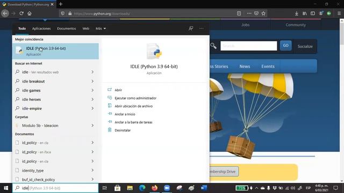Switch to the Aplicaciones search tab
Screen dimensions: 344x193
pyautogui.click(x=41, y=28)
